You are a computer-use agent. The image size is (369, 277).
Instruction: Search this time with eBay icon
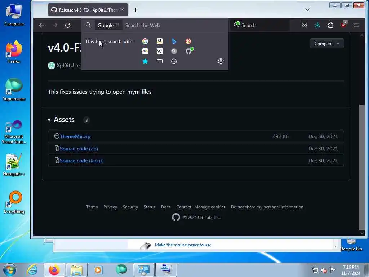click(145, 51)
